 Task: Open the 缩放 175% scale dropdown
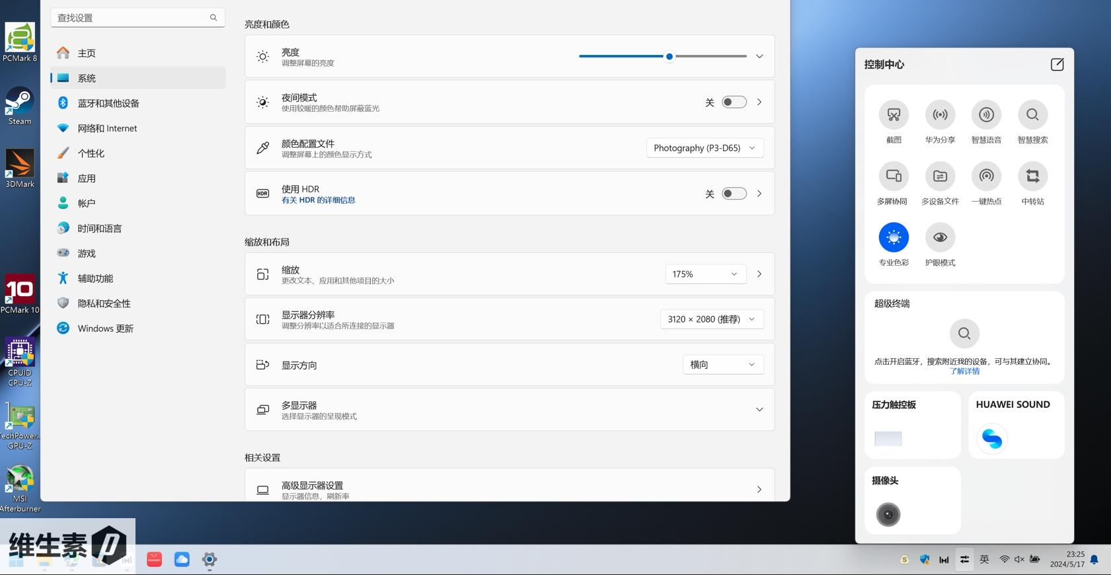point(705,274)
